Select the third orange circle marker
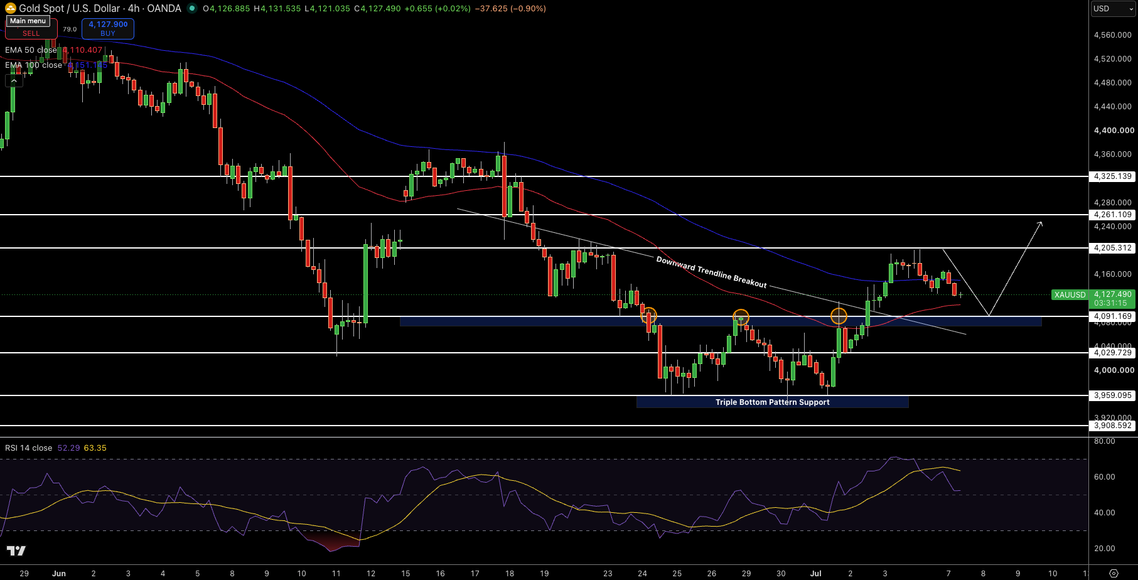Viewport: 1138px width, 580px height. pos(839,316)
